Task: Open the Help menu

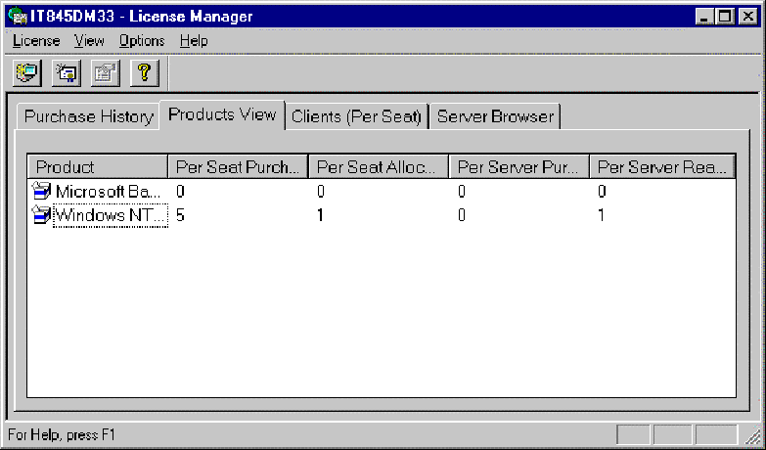Action: [194, 41]
